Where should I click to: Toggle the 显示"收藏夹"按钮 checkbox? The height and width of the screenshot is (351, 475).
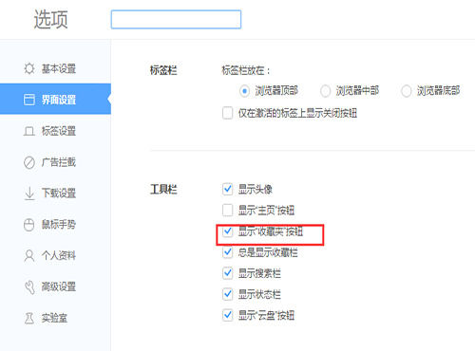pyautogui.click(x=228, y=231)
